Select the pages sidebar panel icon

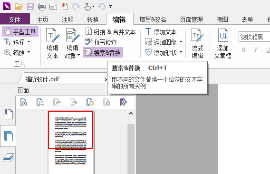pyautogui.click(x=9, y=136)
